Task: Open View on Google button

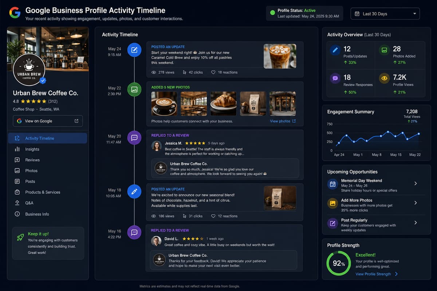Action: click(48, 121)
